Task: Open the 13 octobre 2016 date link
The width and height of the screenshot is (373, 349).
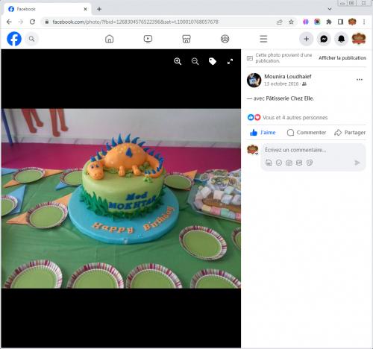Action: (x=281, y=84)
